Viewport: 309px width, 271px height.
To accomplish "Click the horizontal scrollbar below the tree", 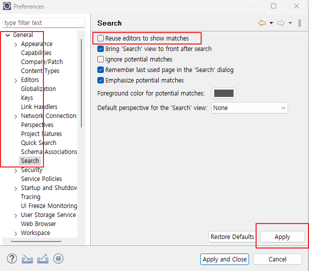I will click(36, 241).
